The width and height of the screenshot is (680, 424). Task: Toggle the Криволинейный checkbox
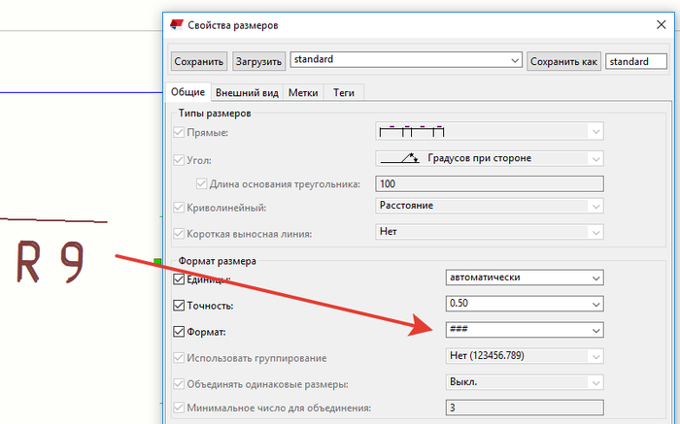click(x=179, y=208)
